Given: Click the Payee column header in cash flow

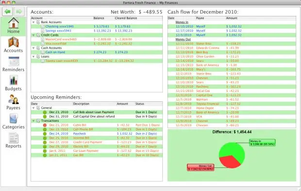Looking at the screenshot, I should 200,18.
